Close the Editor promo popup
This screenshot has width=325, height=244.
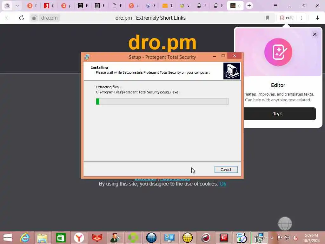click(315, 34)
